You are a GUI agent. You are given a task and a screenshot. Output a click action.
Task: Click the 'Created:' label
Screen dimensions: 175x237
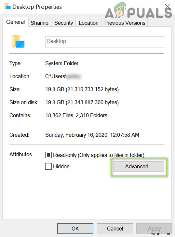pos(19,135)
